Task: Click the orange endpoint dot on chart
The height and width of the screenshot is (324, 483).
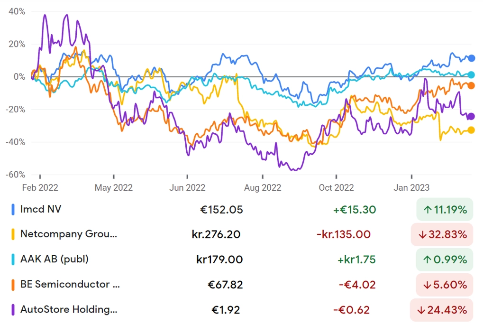Action: [471, 86]
